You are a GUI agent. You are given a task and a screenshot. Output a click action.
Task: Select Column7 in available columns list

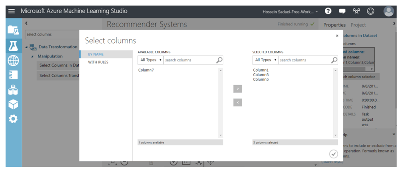pyautogui.click(x=146, y=70)
